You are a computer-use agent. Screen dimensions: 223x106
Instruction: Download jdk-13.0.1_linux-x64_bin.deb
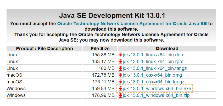tap(153, 55)
